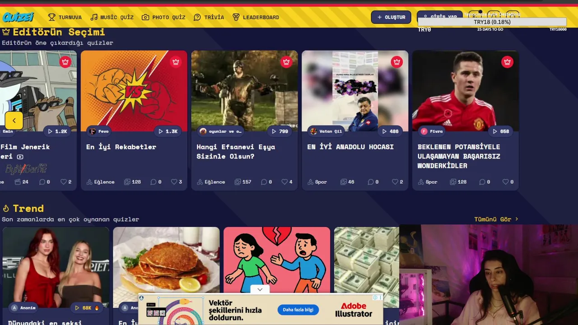Click the 799 play count badge
Viewport: 578px width, 325px height.
(x=280, y=131)
